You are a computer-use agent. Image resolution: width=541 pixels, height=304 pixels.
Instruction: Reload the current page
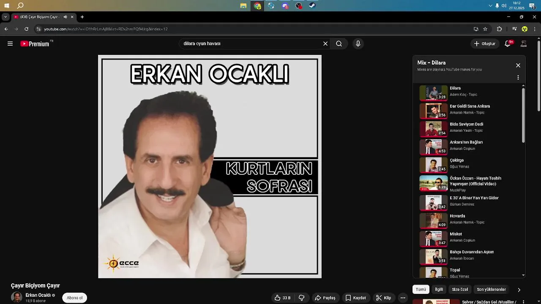coord(27,29)
